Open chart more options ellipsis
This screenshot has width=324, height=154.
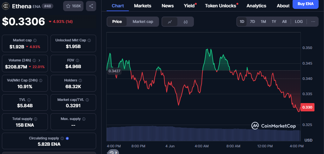point(313,22)
